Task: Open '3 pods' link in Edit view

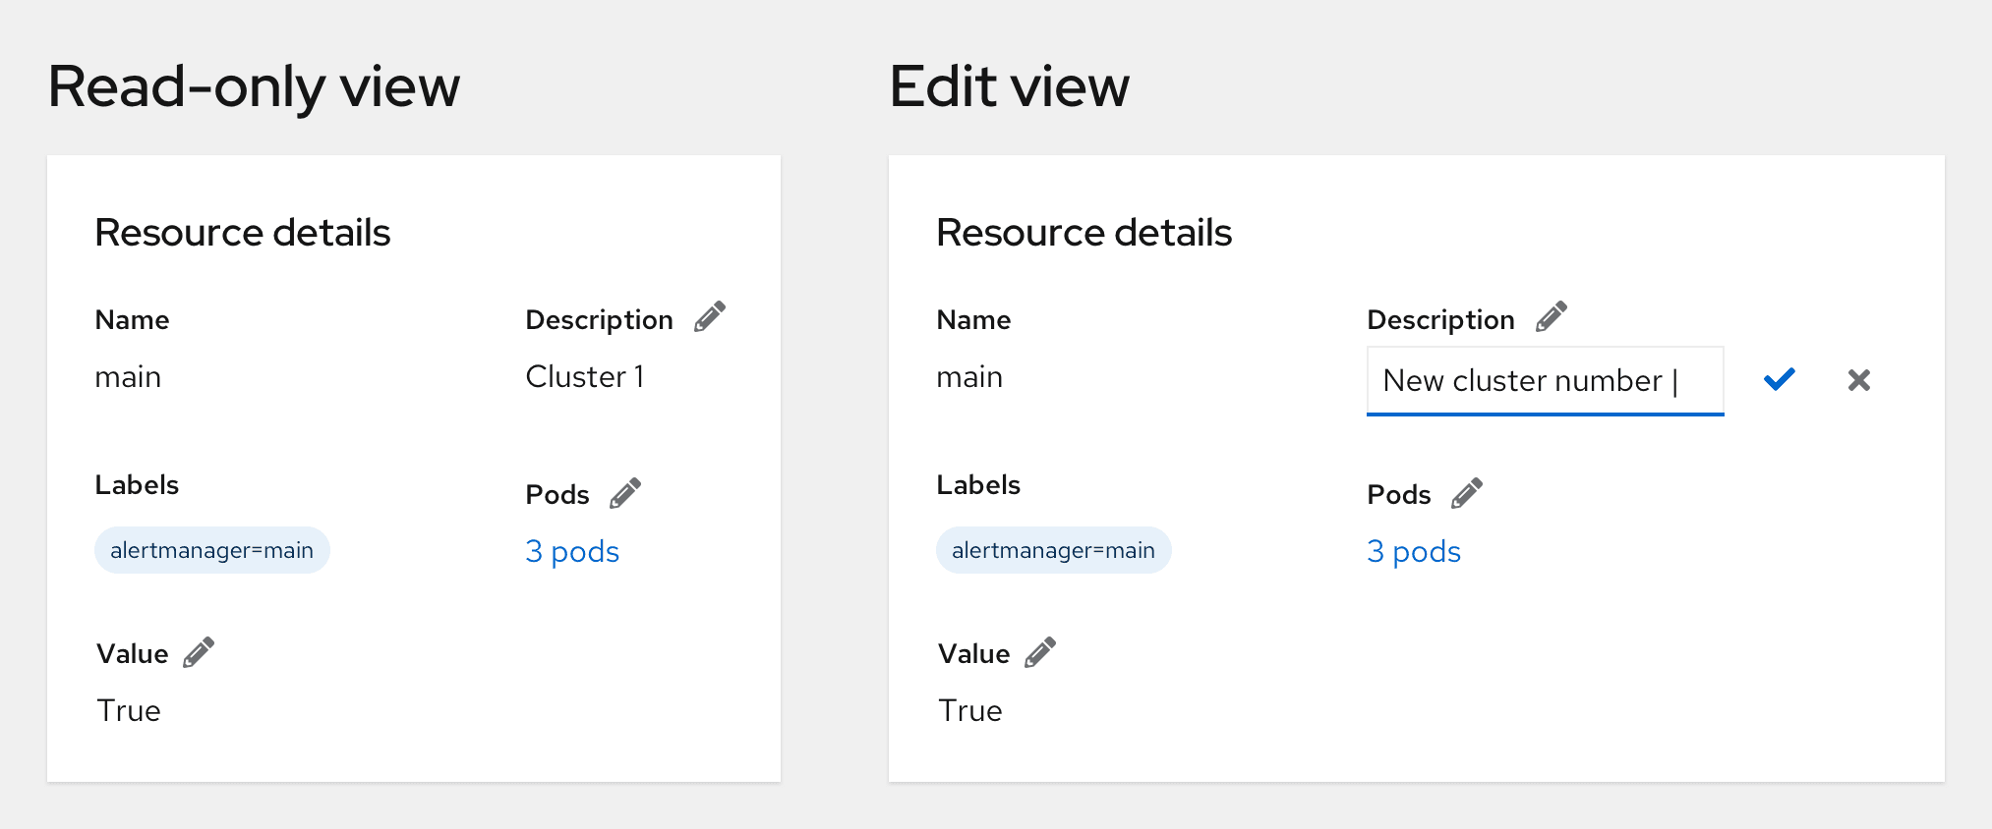Action: tap(1414, 552)
